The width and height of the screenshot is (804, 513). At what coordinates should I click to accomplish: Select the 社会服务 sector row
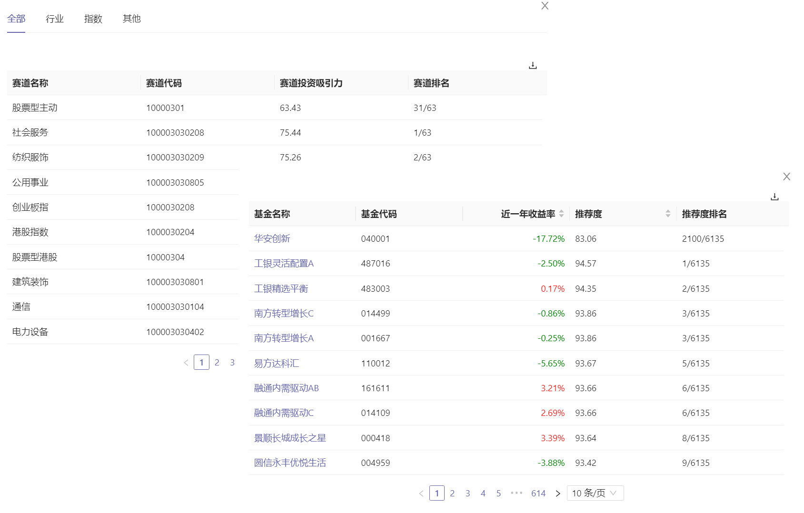(x=30, y=133)
